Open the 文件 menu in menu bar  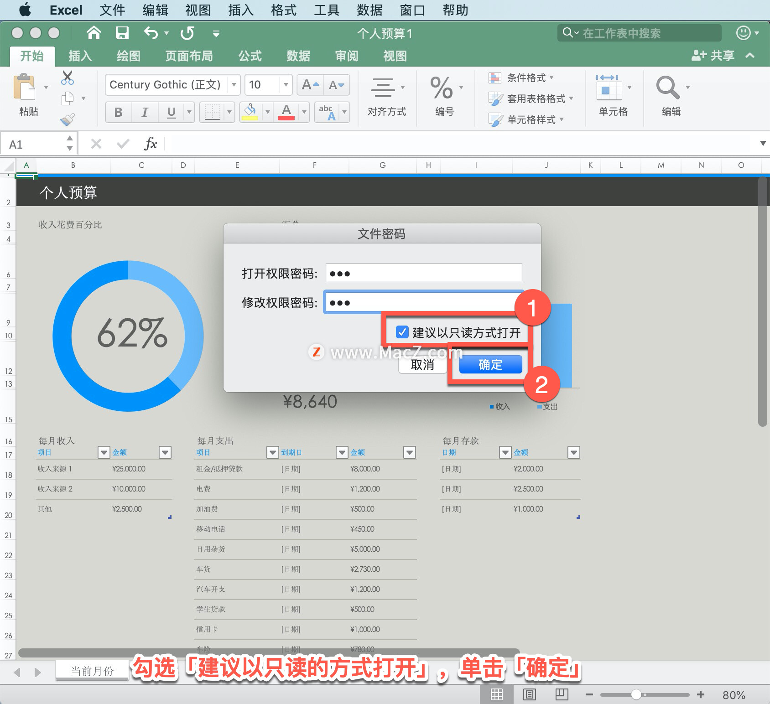point(112,10)
